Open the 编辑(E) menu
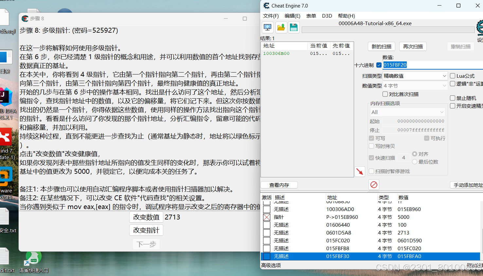Screen dimensions: 483x276 coord(293,16)
